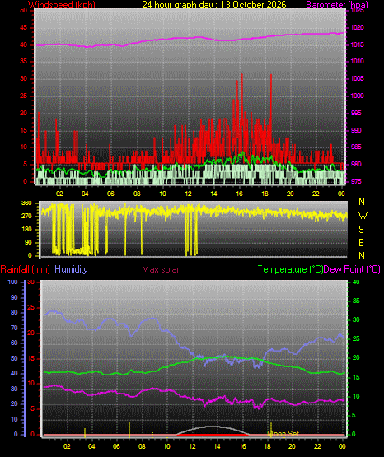Click the Moon Set label

(x=283, y=434)
